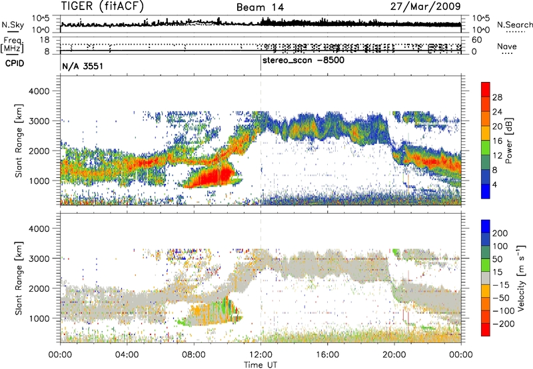The image size is (533, 369).
Task: Click the power color bar blue bottom segment
Action: tap(486, 191)
